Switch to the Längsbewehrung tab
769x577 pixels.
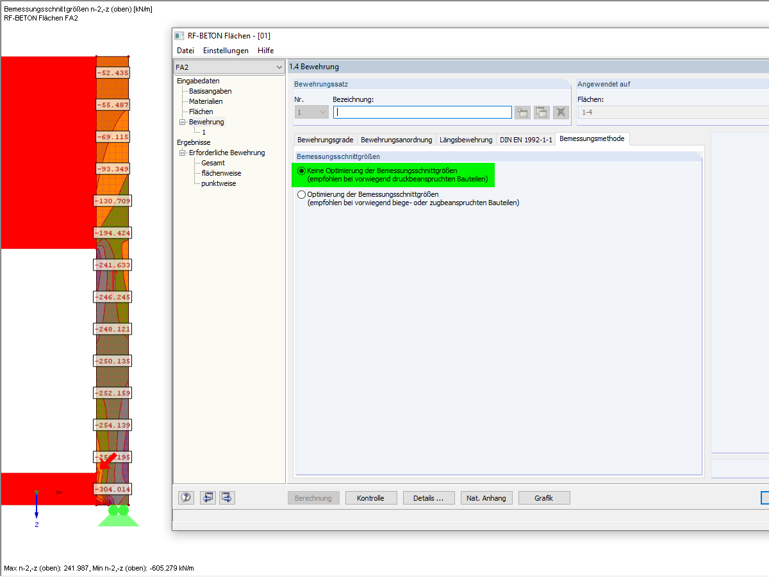(x=466, y=140)
